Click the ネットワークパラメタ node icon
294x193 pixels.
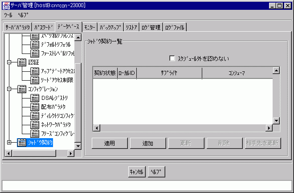35,125
